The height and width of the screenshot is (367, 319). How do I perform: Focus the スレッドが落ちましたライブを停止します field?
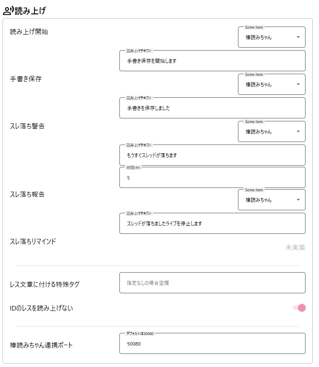(x=212, y=224)
